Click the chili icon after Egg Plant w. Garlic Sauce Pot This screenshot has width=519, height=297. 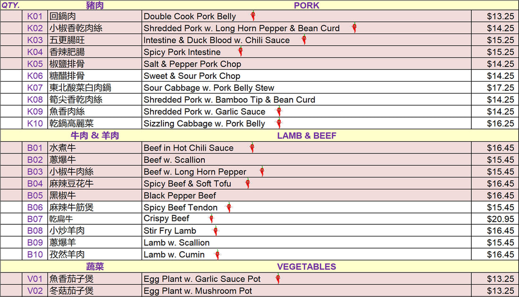click(278, 279)
